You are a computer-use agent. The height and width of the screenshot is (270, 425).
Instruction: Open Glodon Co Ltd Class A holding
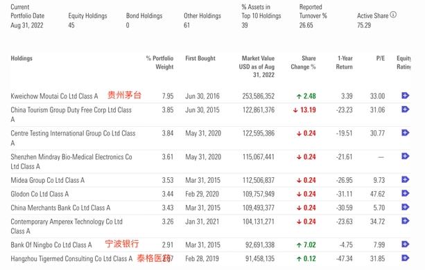[x=40, y=194]
